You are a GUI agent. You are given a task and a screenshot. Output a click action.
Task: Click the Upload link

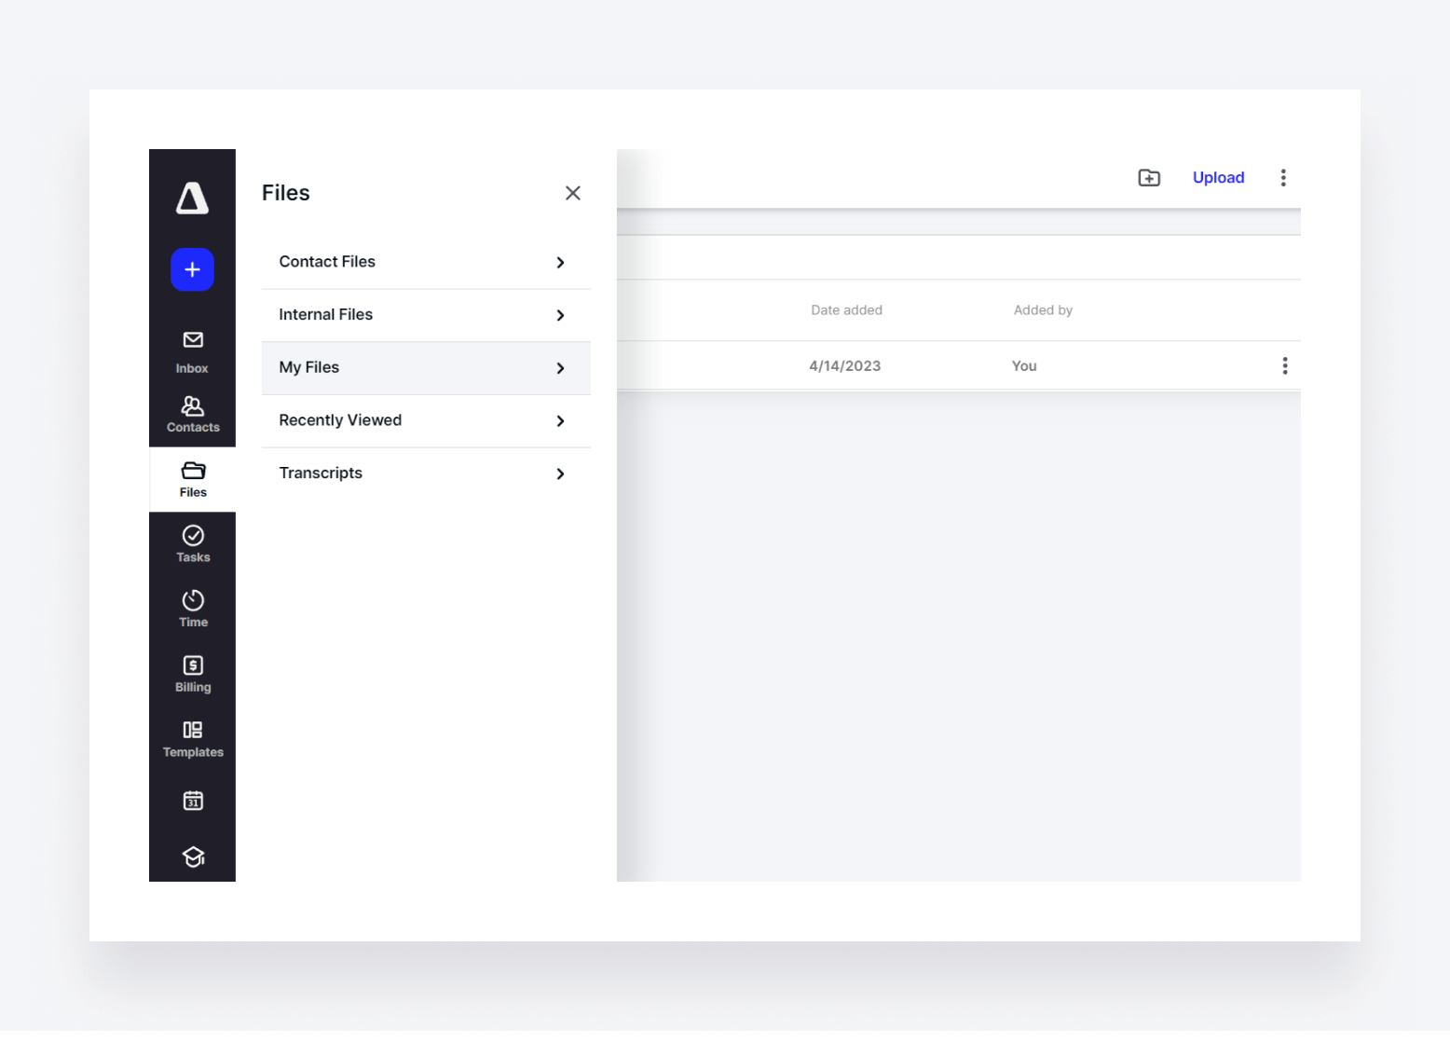[x=1218, y=178]
